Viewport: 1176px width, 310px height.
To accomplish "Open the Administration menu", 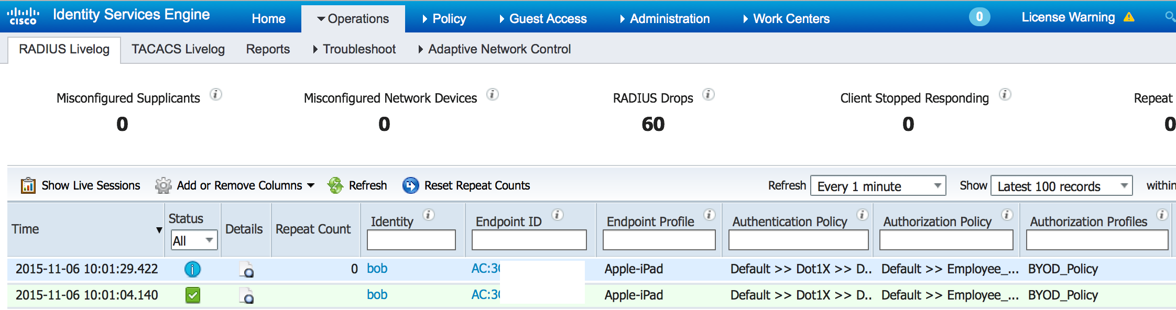I will pos(665,19).
